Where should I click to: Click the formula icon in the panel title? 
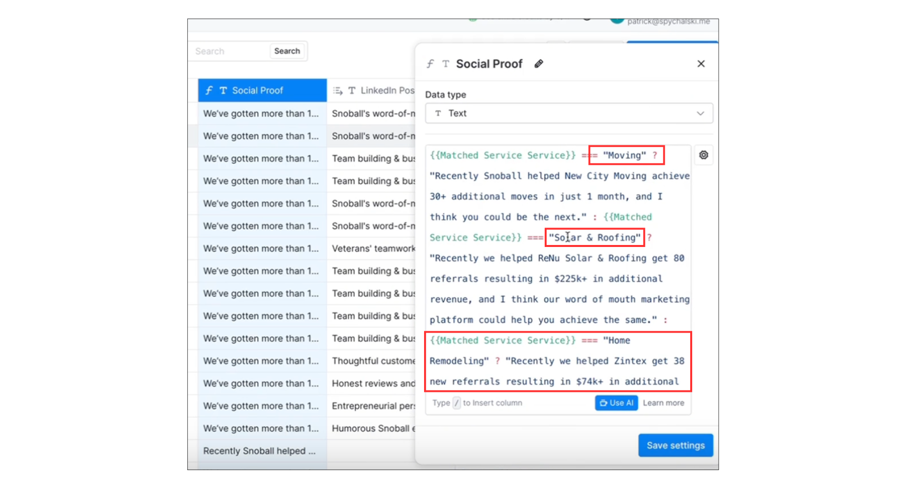[430, 64]
